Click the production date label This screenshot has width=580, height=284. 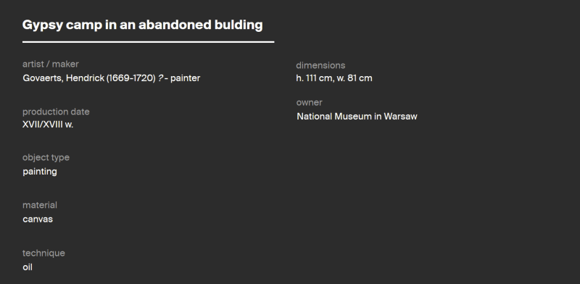point(56,112)
